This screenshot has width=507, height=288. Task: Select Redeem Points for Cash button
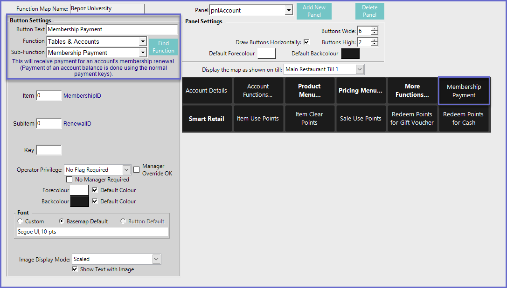[464, 119]
